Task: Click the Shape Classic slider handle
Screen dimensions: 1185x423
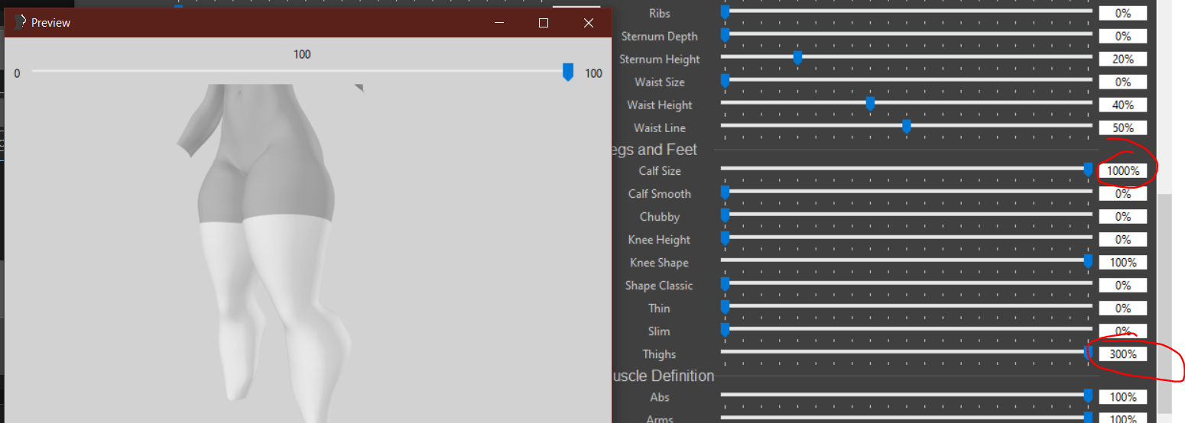Action: pyautogui.click(x=725, y=284)
